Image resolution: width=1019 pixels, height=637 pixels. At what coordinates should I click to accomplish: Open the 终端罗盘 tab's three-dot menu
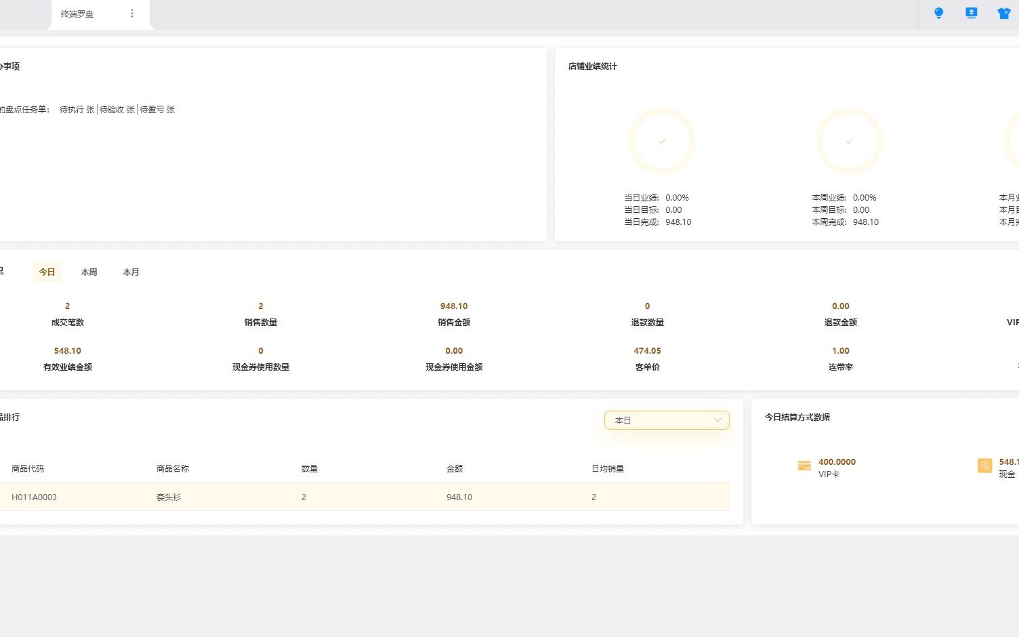132,14
